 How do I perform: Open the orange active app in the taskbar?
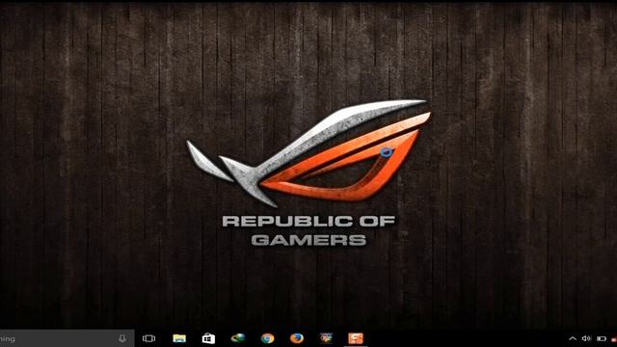click(356, 338)
